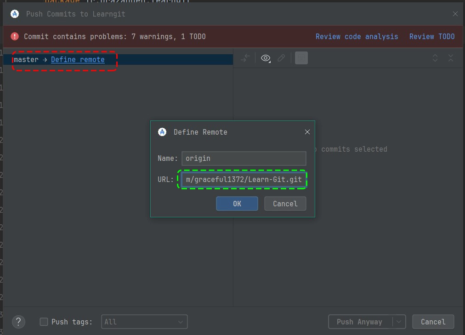The width and height of the screenshot is (465, 335).
Task: Open the Push tags All dropdown
Action: pyautogui.click(x=144, y=322)
